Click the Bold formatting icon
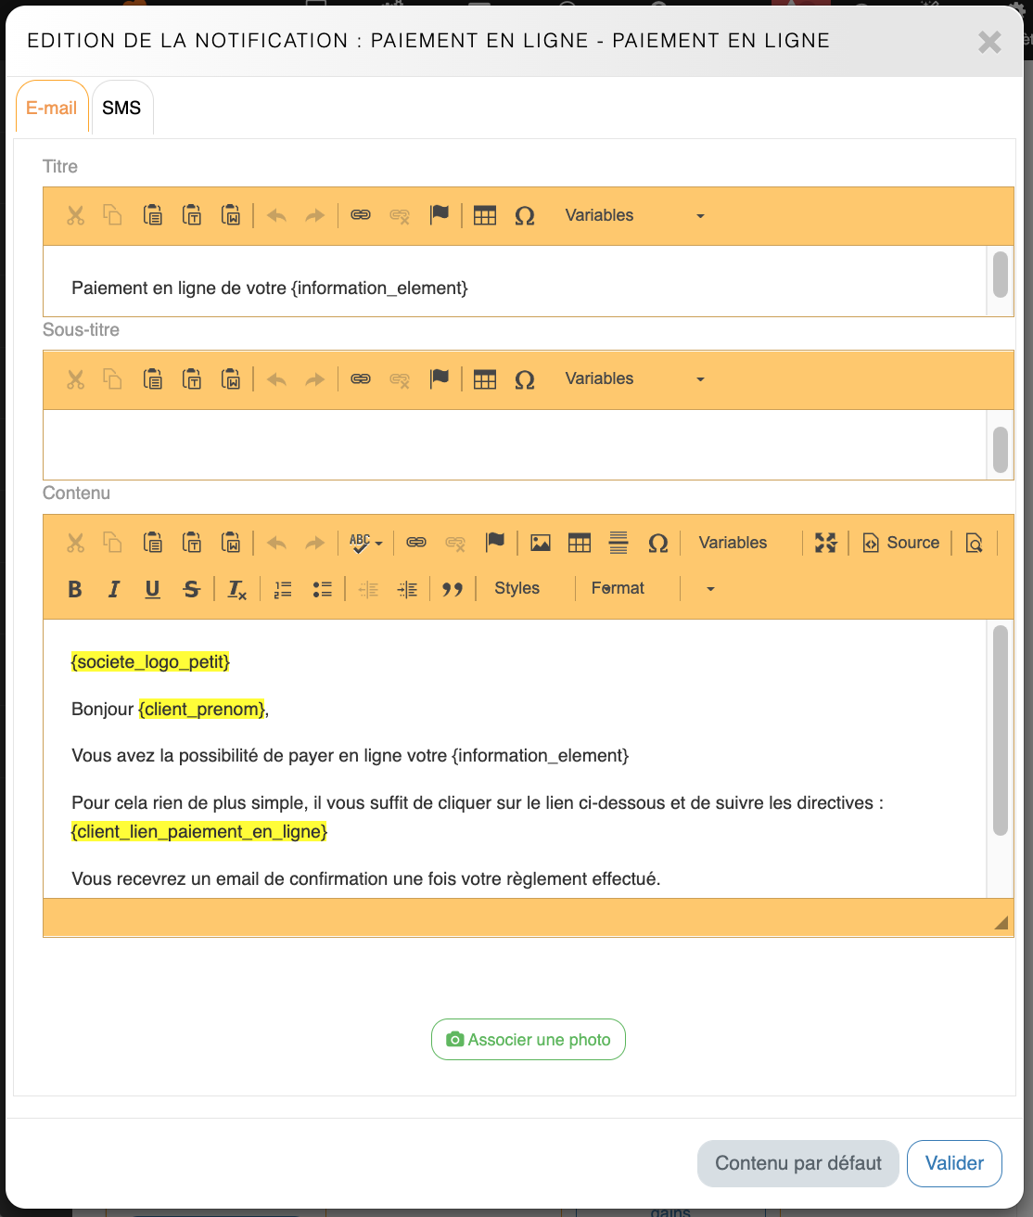Viewport: 1033px width, 1217px height. 75,589
